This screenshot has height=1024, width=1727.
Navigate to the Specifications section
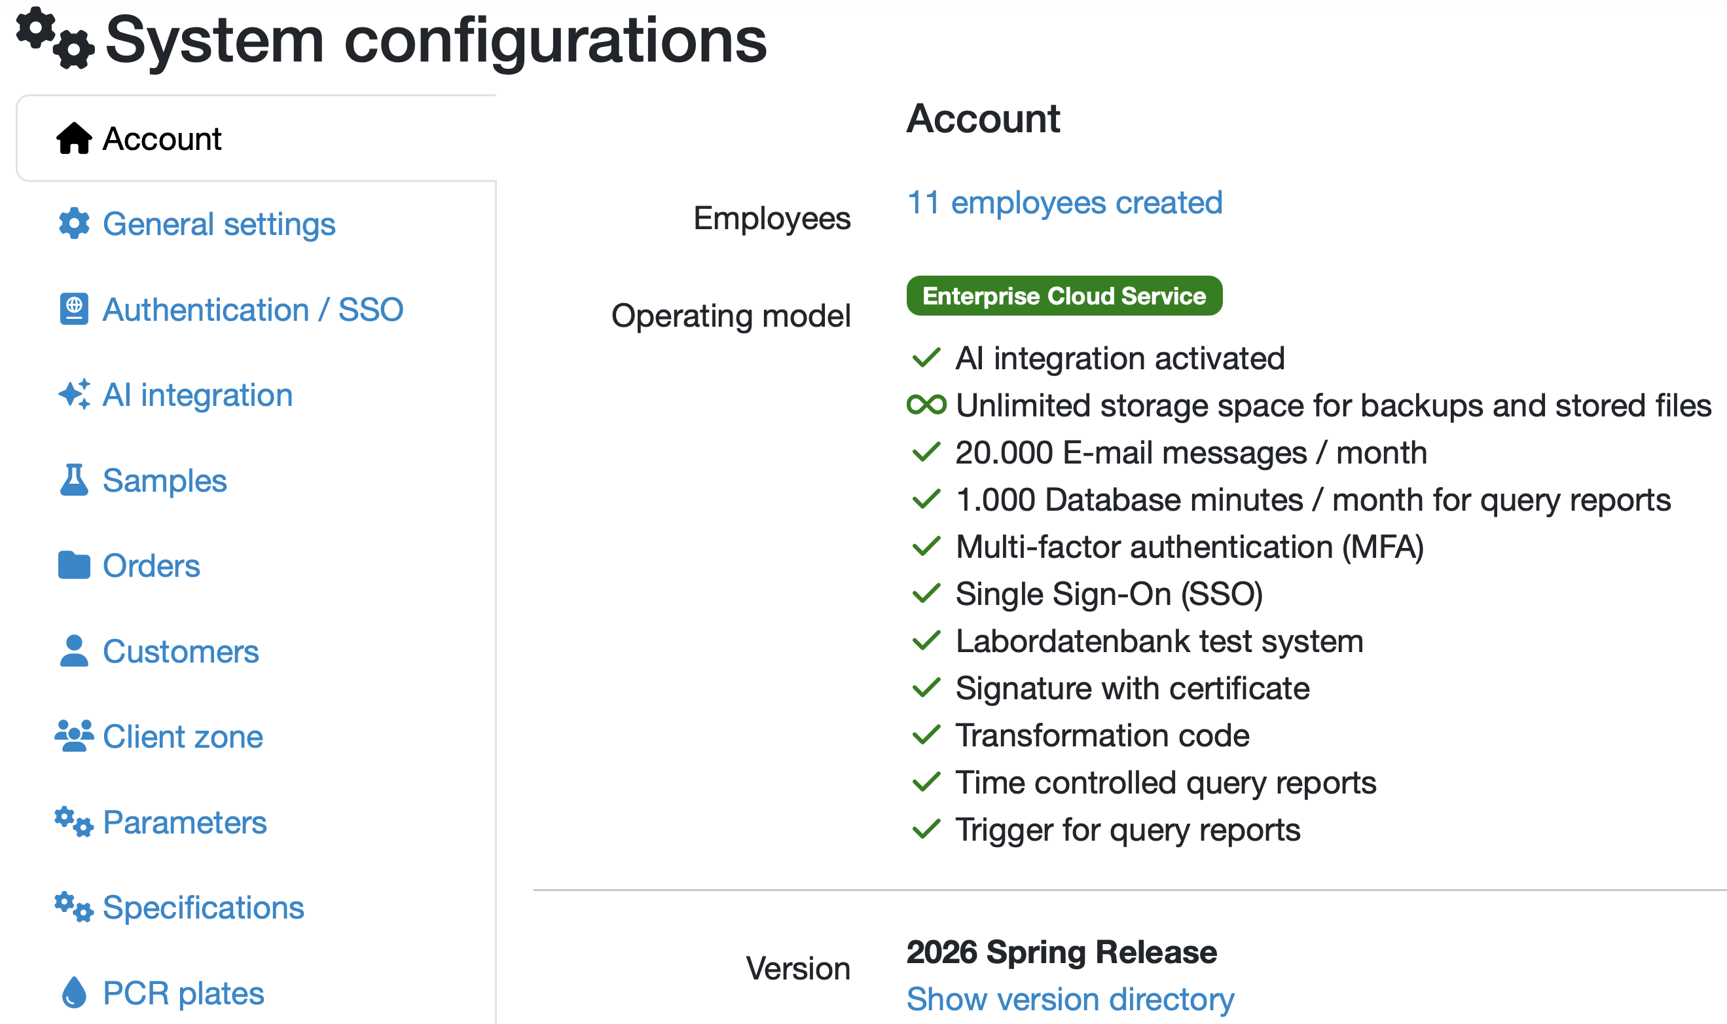click(x=203, y=907)
